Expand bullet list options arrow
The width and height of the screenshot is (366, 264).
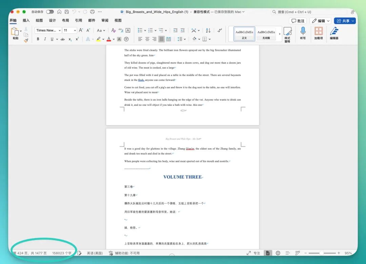tap(145, 31)
